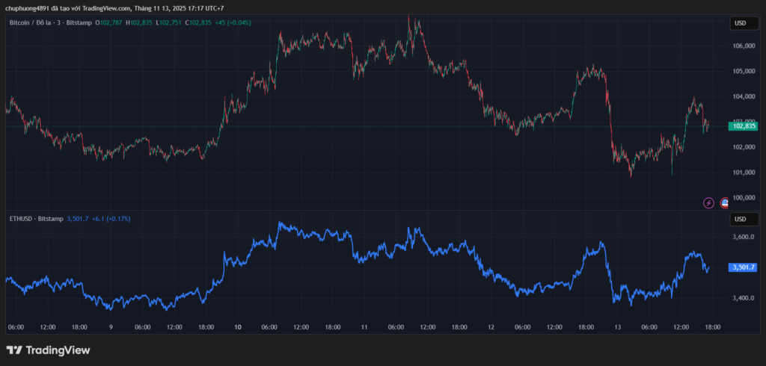Click date label 9 on time axis
The width and height of the screenshot is (766, 366).
point(111,327)
